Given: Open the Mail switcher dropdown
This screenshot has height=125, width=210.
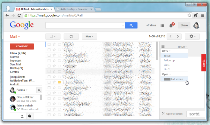Looking at the screenshot, I should (x=15, y=36).
